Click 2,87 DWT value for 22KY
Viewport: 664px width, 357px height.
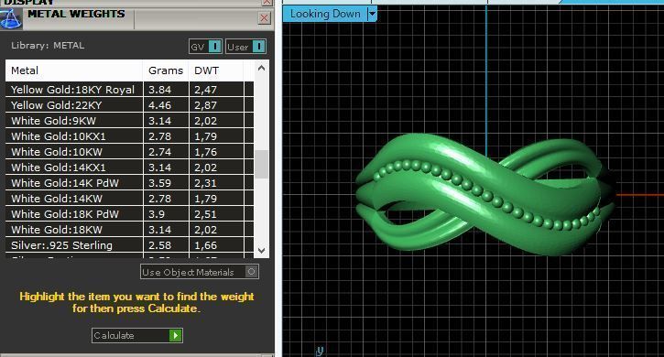click(205, 105)
